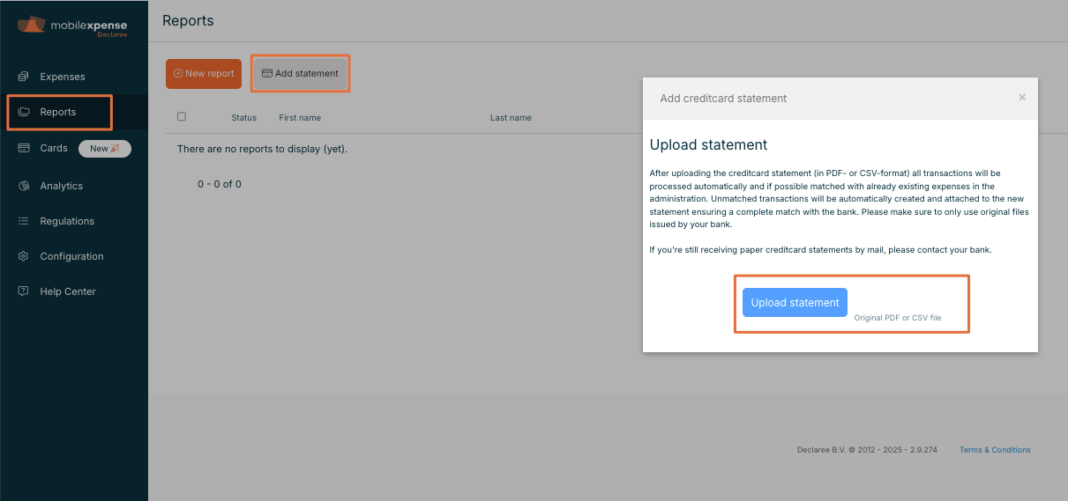Click the Regulations list icon
1068x501 pixels.
click(x=24, y=221)
